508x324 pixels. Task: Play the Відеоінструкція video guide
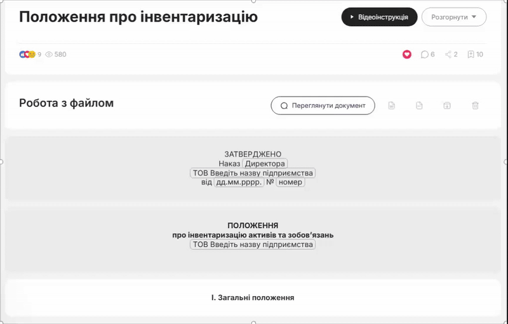[379, 17]
